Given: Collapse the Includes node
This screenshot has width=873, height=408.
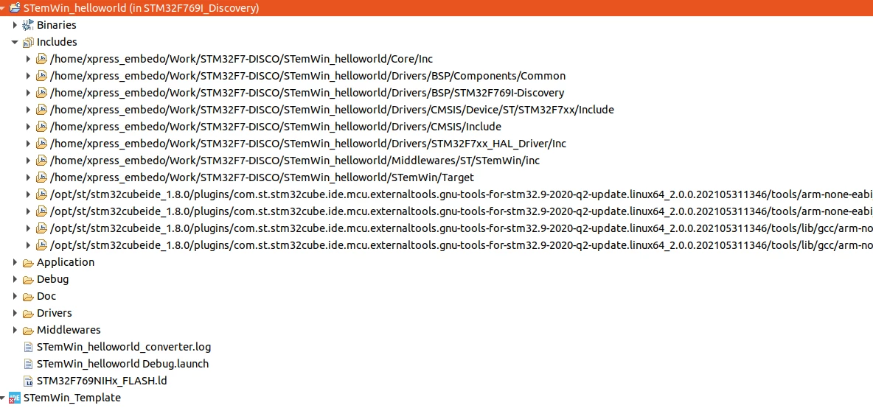Looking at the screenshot, I should (15, 42).
